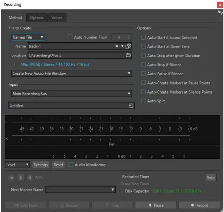Viewport: 224px width, 212px height.
Task: Click the down arrow marker icon near 0000
Action: (12, 178)
